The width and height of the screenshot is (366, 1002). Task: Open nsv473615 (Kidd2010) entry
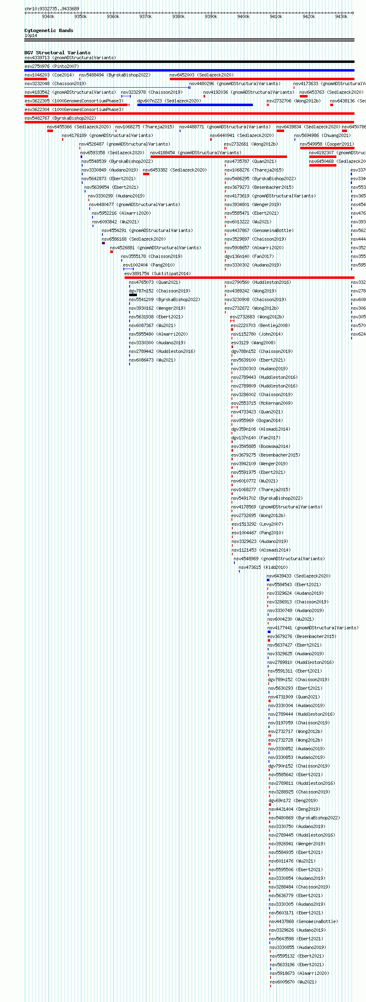(x=263, y=567)
